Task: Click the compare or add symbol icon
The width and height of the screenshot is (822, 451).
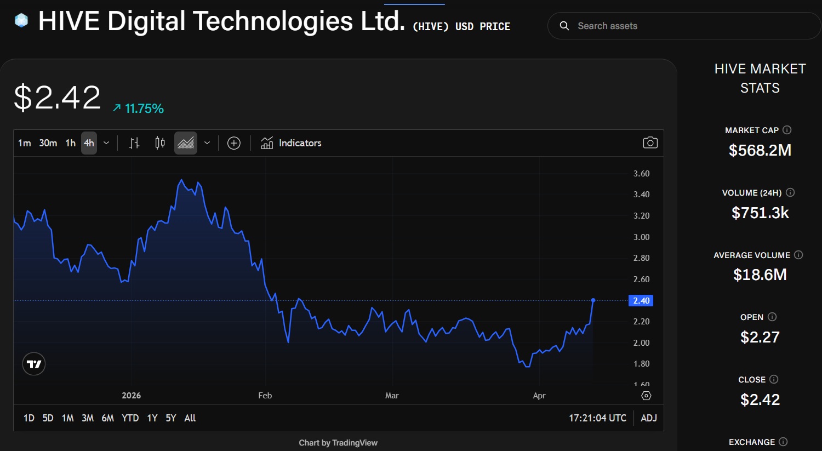Action: click(x=234, y=143)
